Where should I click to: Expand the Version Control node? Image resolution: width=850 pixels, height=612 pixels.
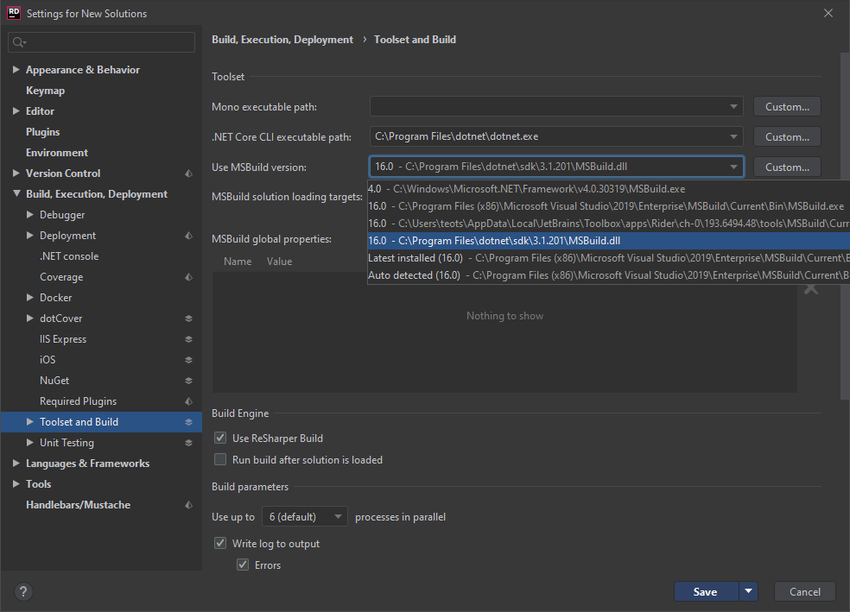[x=16, y=173]
